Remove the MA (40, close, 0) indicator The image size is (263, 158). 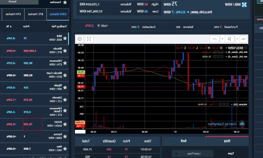[215, 57]
